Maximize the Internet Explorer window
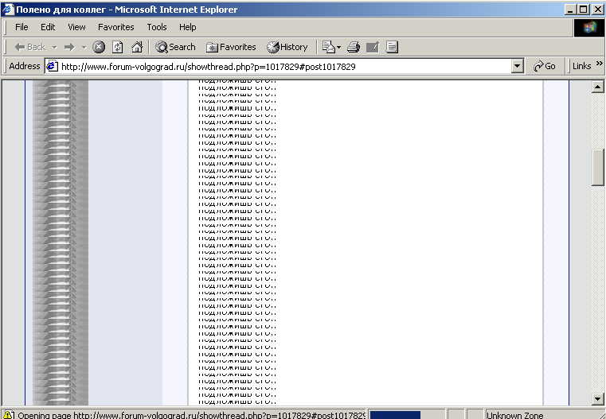 (x=584, y=9)
